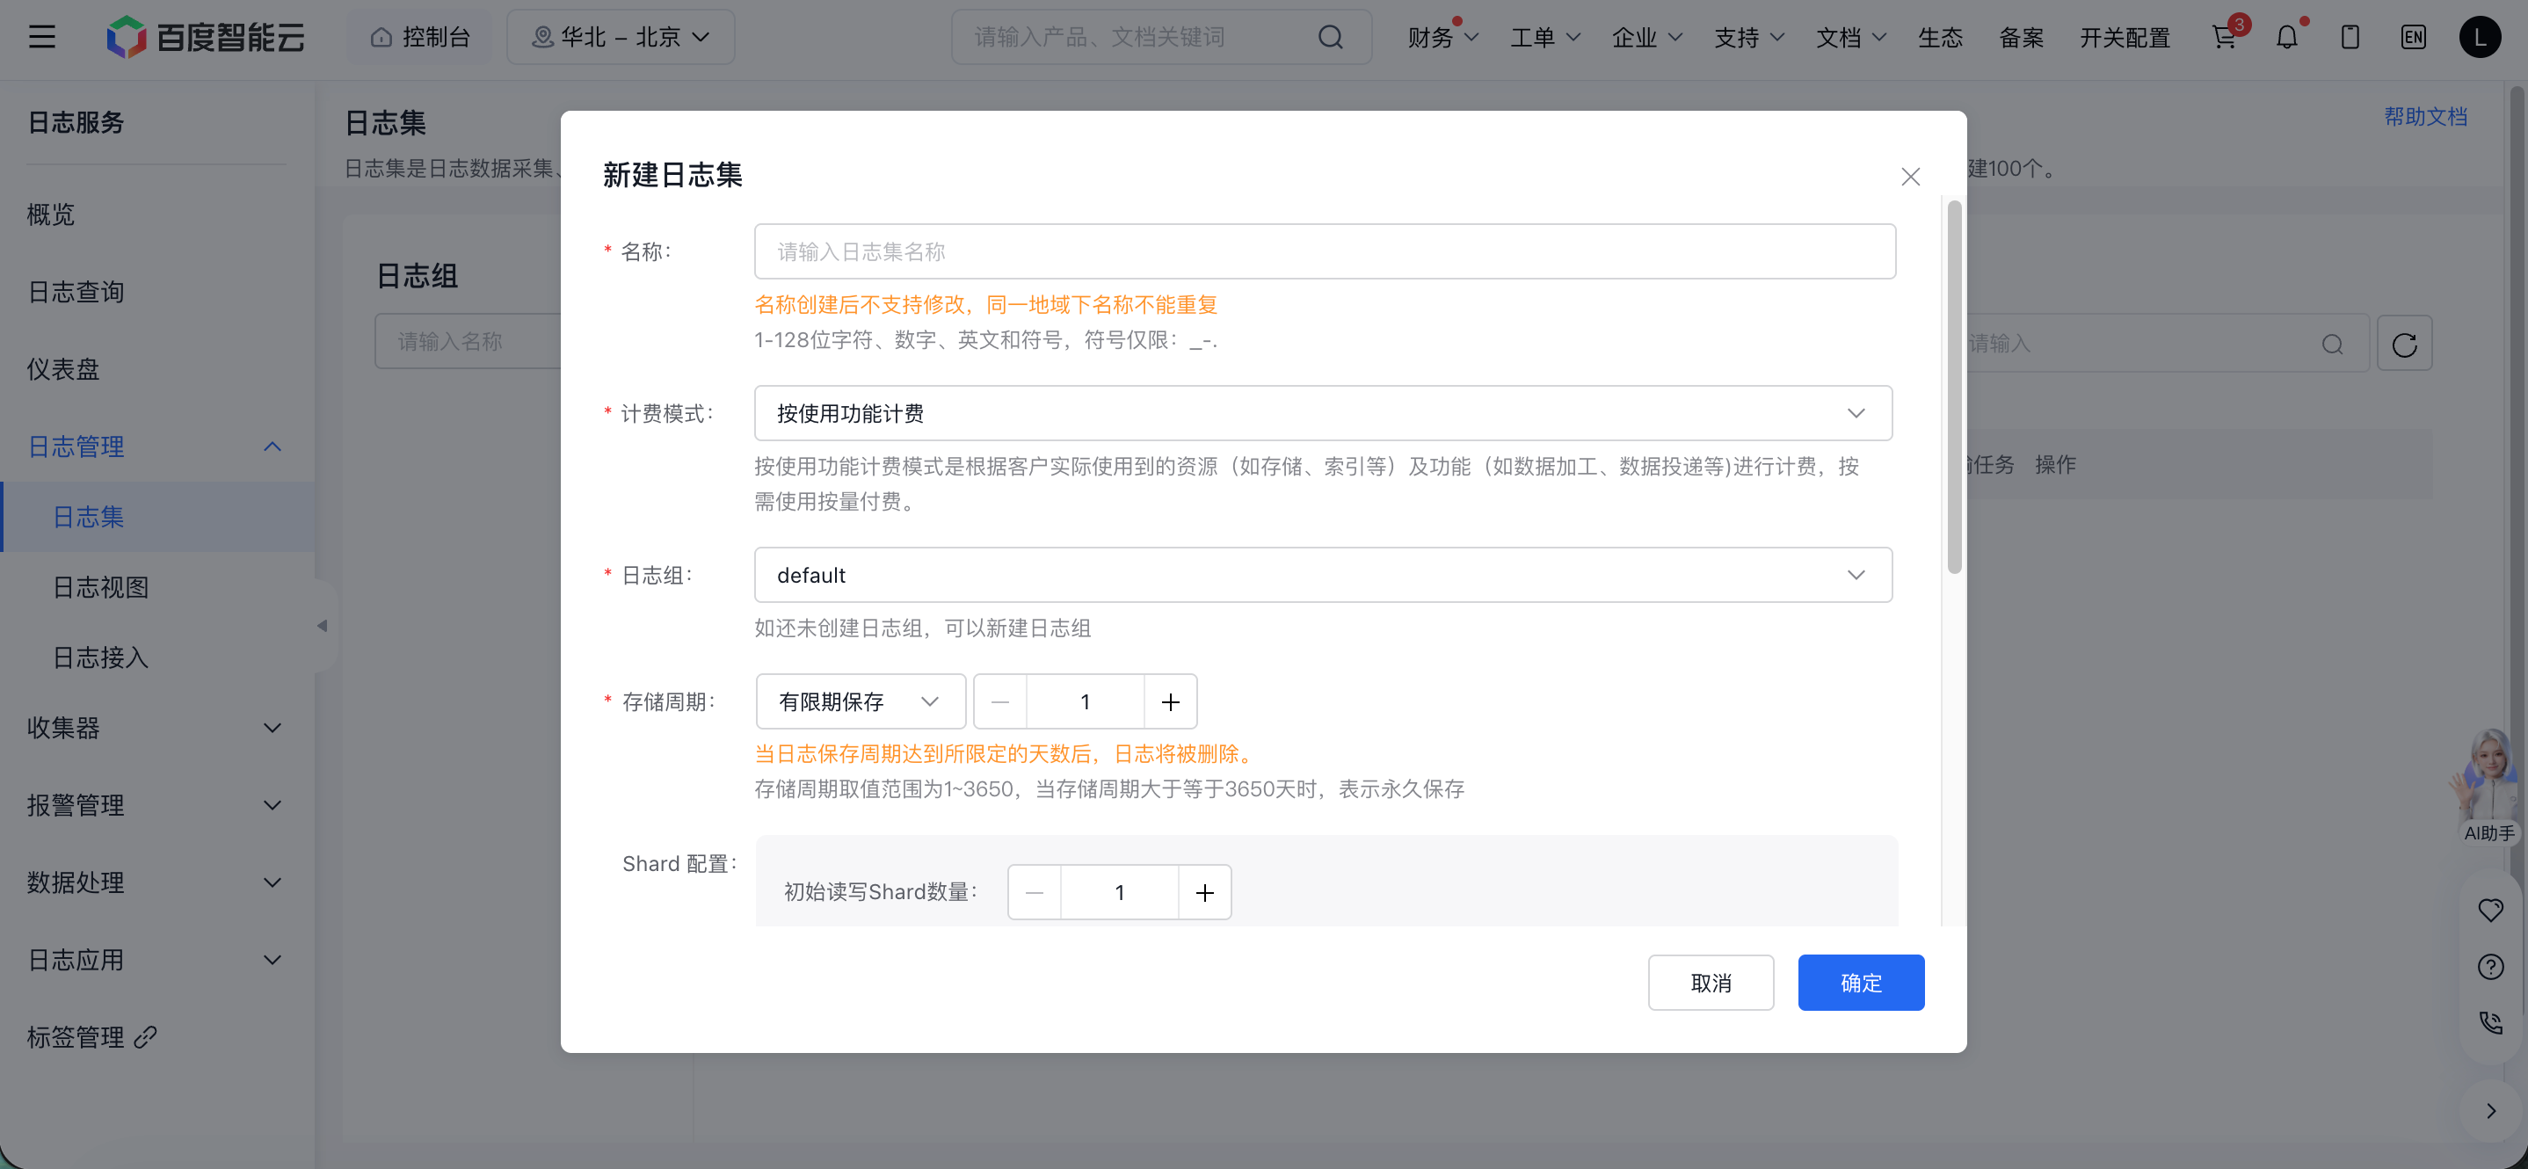Click the 取消 cancel button
This screenshot has height=1169, width=2528.
(x=1711, y=983)
